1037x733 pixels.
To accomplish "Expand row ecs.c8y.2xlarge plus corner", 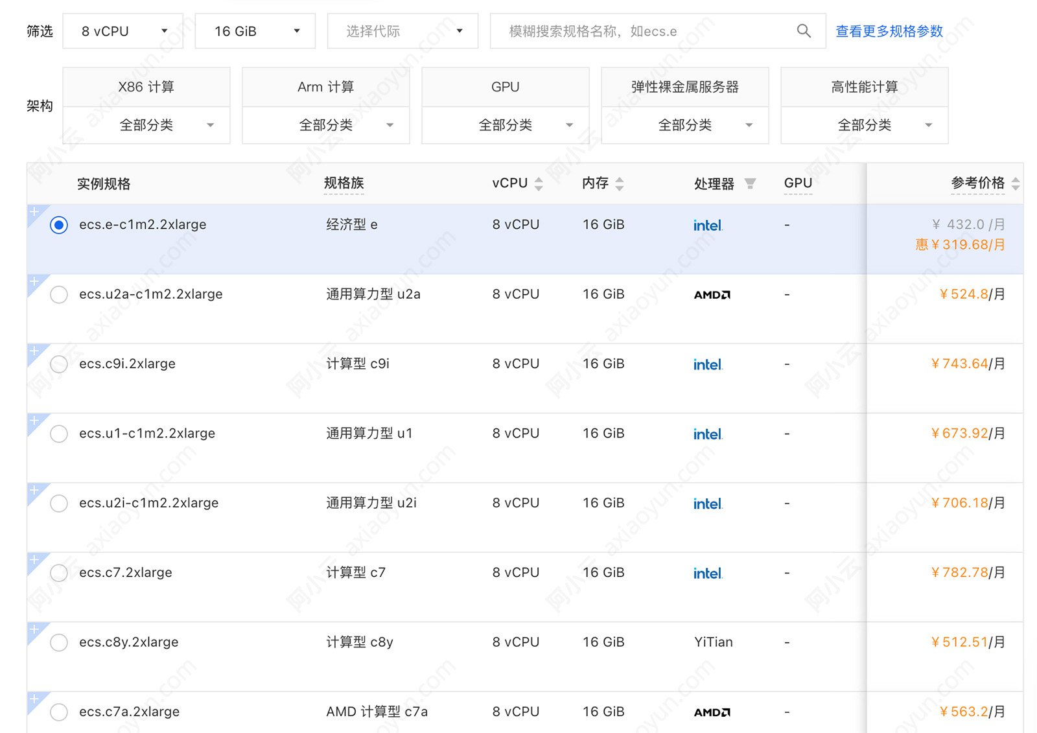I will [x=34, y=629].
